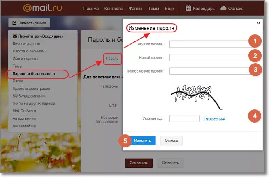This screenshot has width=269, height=177.
Task: Click the compose pencil icon in Написать письмо
Action: (x=14, y=23)
